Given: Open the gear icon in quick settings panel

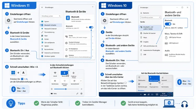Looking at the screenshot, I should pos(81,94).
